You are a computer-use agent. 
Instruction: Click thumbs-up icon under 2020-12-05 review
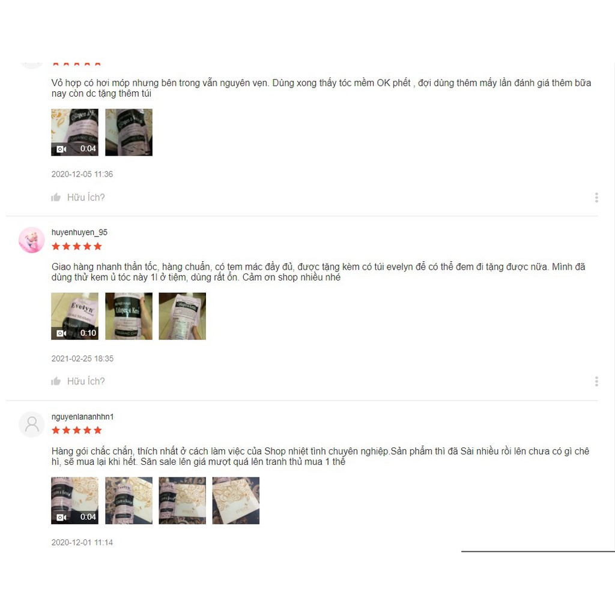56,197
